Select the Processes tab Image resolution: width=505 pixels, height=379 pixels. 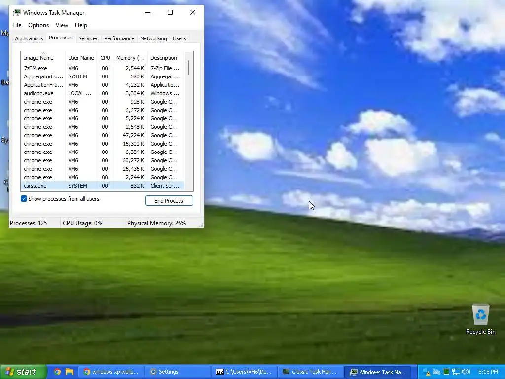(61, 38)
